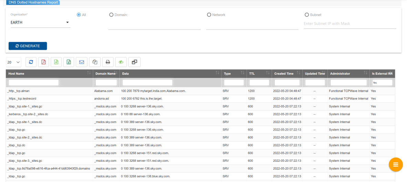Select host with 8d76a098 GUID domains
The height and width of the screenshot is (182, 407).
49,169
